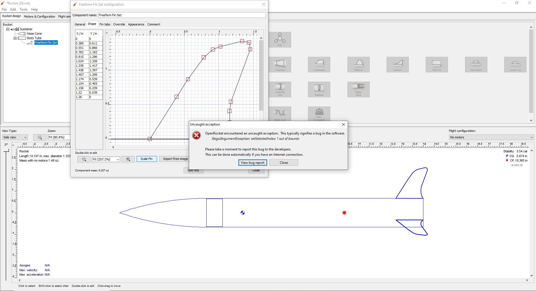
Task: Zoom in on the fin shape editor
Action: point(128,159)
